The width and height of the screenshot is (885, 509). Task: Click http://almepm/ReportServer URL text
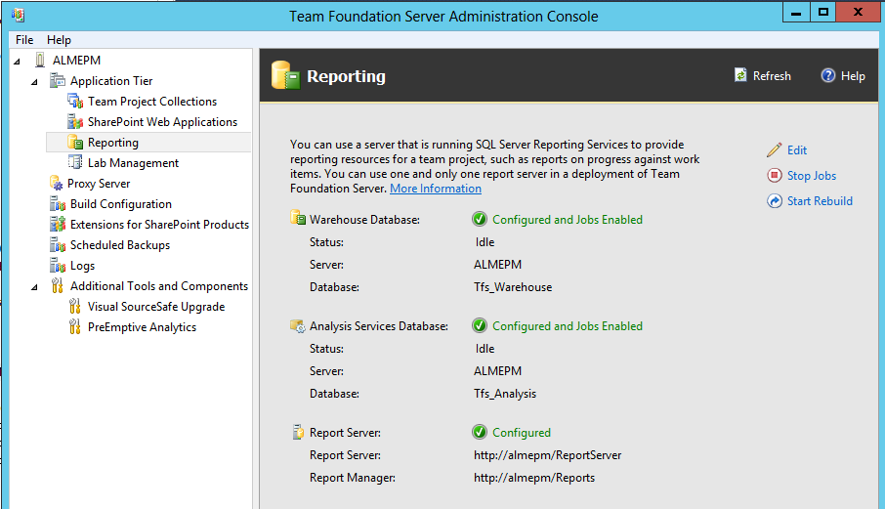547,455
